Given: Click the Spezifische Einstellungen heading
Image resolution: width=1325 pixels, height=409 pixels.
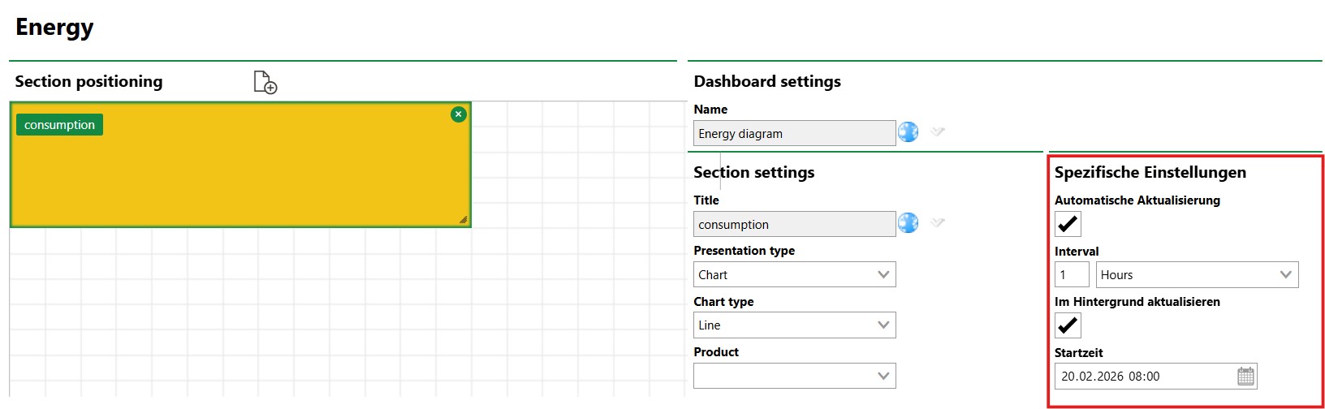Looking at the screenshot, I should pos(1150,172).
